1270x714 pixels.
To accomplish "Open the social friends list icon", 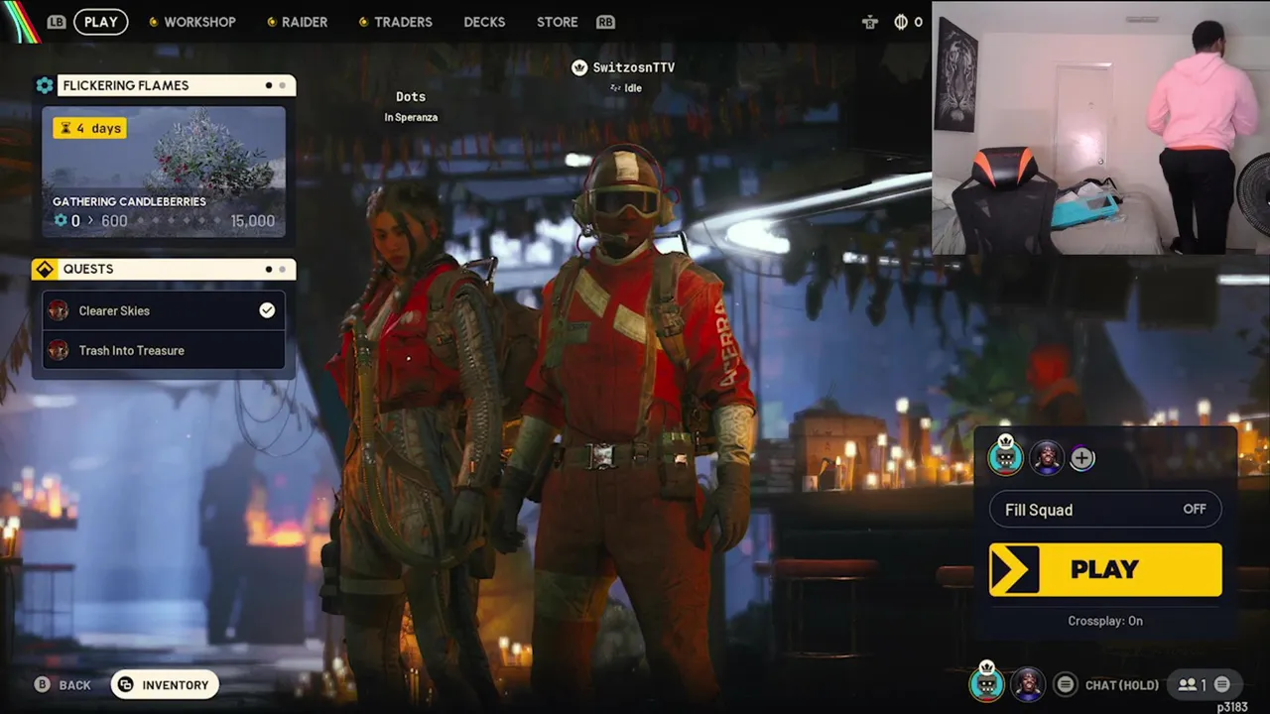I will [1186, 684].
